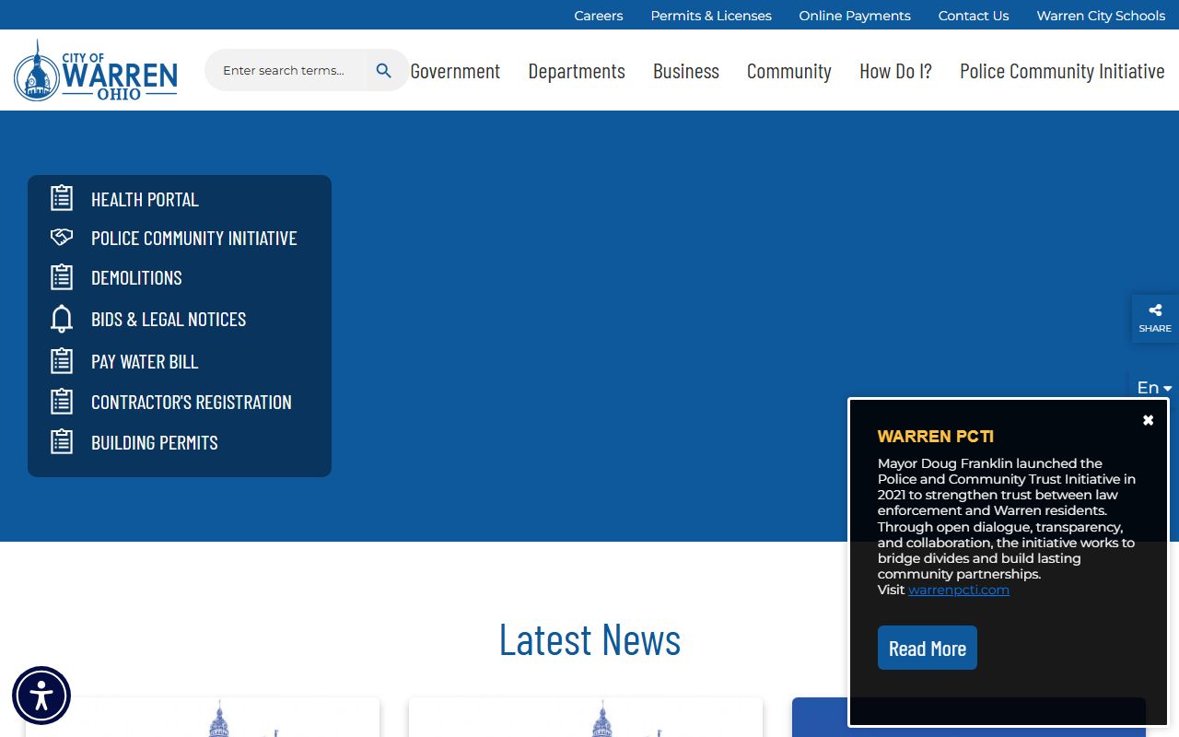Open the Government menu
The width and height of the screenshot is (1179, 737).
click(x=455, y=71)
